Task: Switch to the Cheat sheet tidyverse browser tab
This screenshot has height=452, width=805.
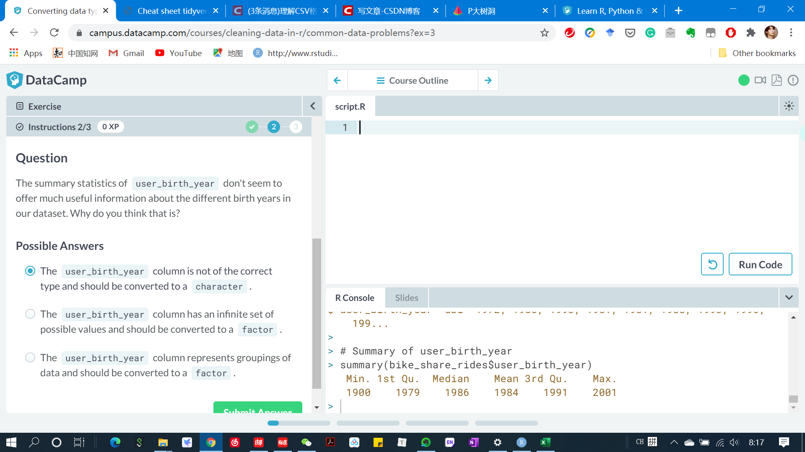Action: [x=172, y=11]
